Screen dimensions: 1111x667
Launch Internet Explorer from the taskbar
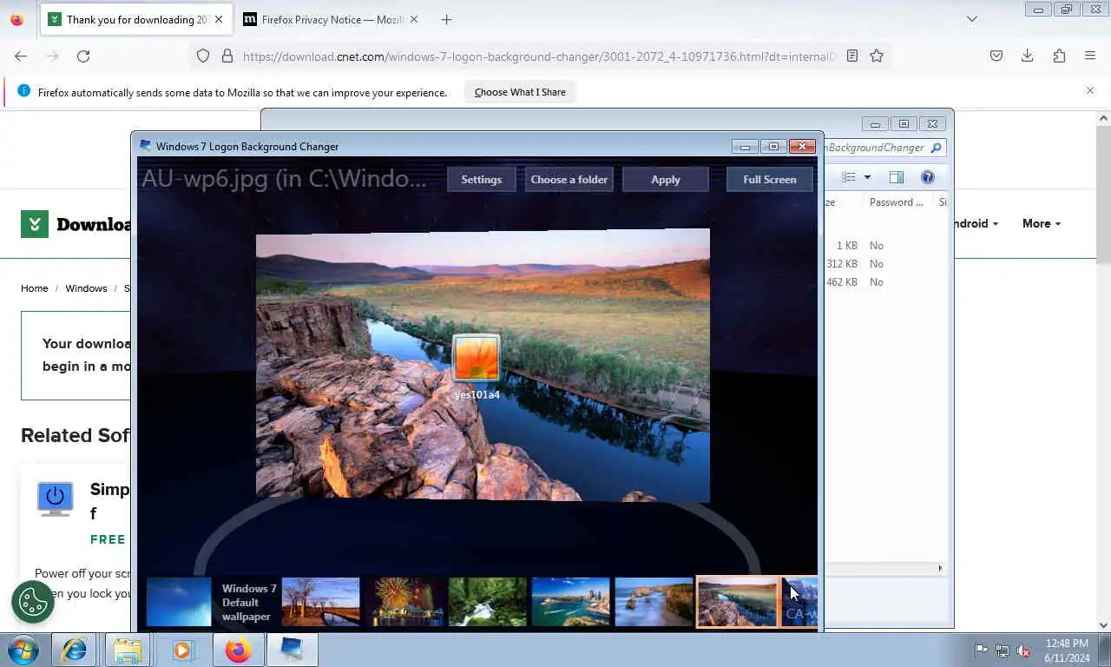pos(74,650)
